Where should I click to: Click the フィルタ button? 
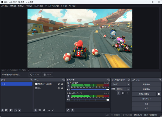47,75
